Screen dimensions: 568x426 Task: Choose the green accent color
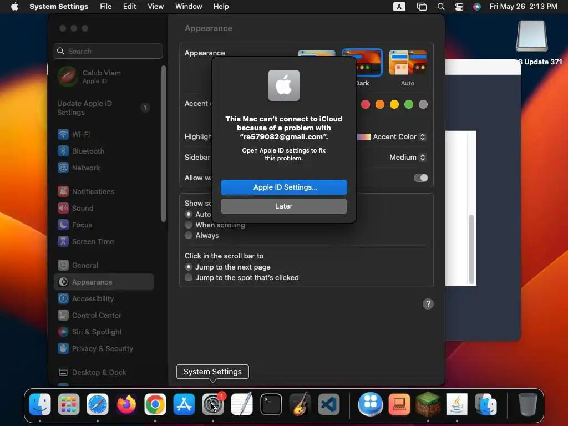(409, 104)
